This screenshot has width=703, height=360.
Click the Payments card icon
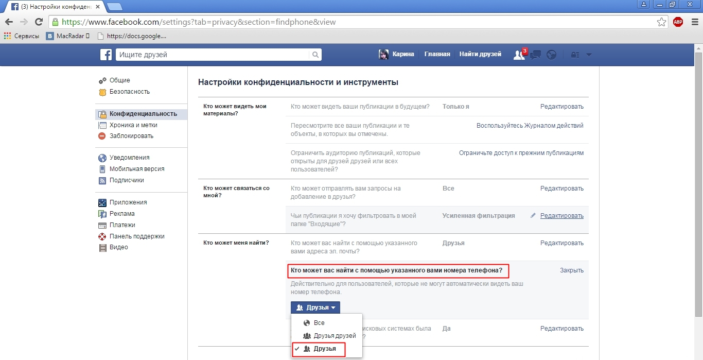tap(102, 225)
